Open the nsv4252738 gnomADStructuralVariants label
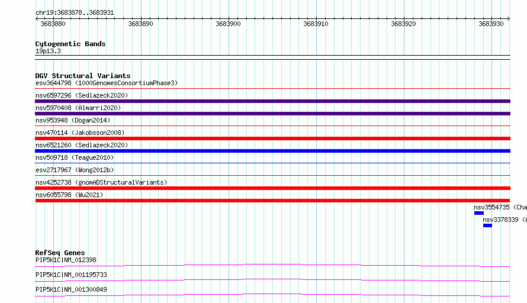Image resolution: width=527 pixels, height=303 pixels. [x=101, y=182]
